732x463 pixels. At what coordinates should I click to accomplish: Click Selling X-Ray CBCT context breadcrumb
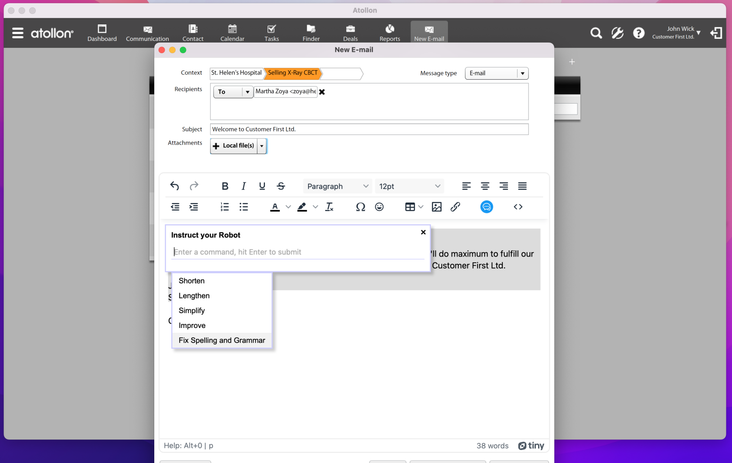point(293,73)
